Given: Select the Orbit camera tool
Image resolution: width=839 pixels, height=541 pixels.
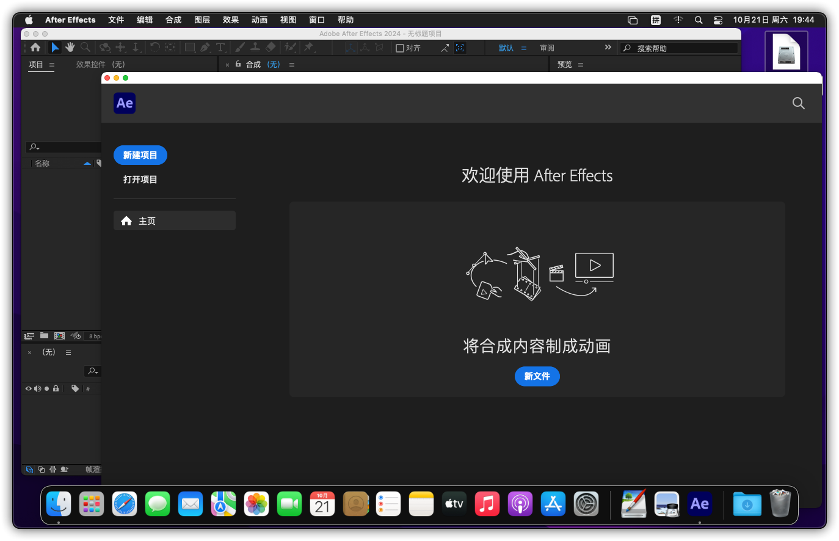Looking at the screenshot, I should (x=105, y=47).
